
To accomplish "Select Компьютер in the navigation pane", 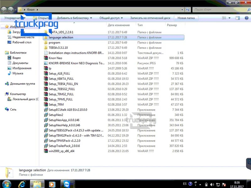I will coord(15,94).
